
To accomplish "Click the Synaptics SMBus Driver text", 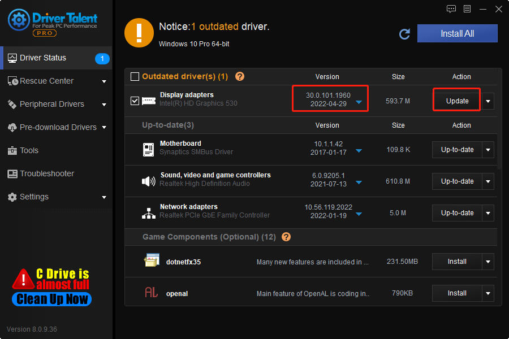I will pyautogui.click(x=196, y=152).
